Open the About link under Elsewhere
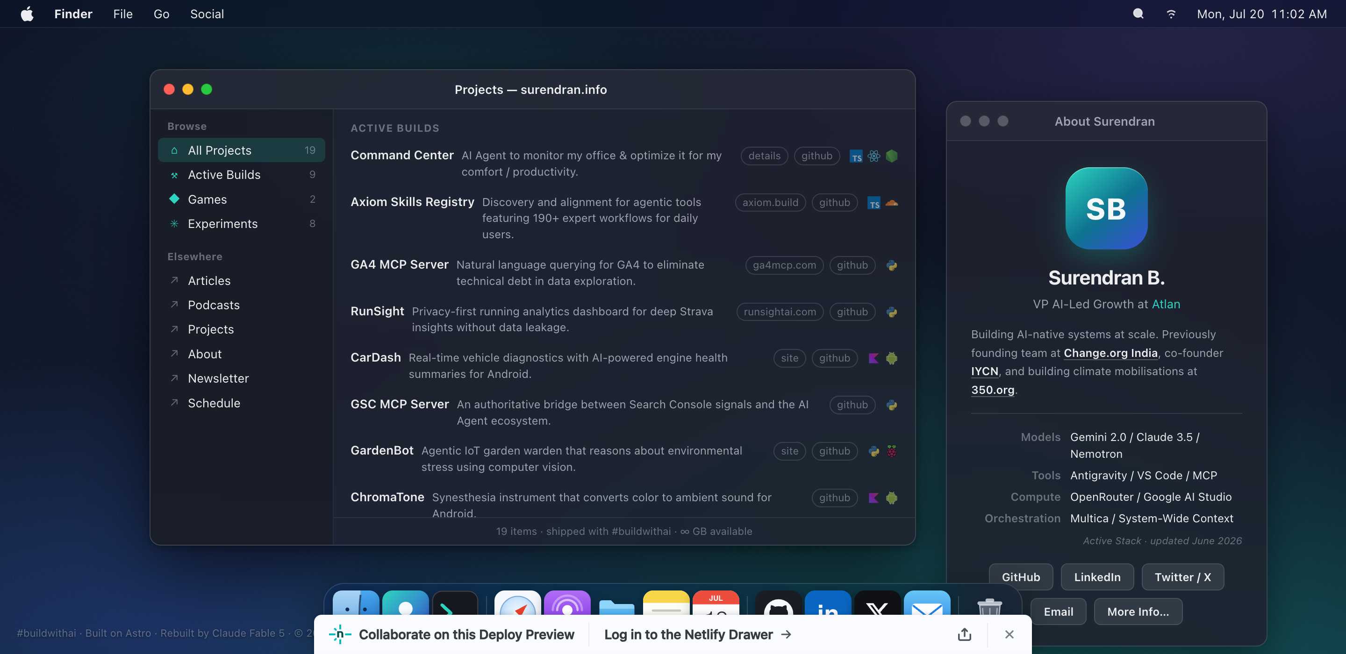Image resolution: width=1346 pixels, height=654 pixels. click(x=242, y=354)
